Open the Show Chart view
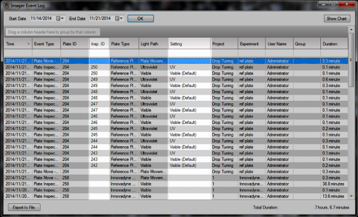 click(x=337, y=18)
